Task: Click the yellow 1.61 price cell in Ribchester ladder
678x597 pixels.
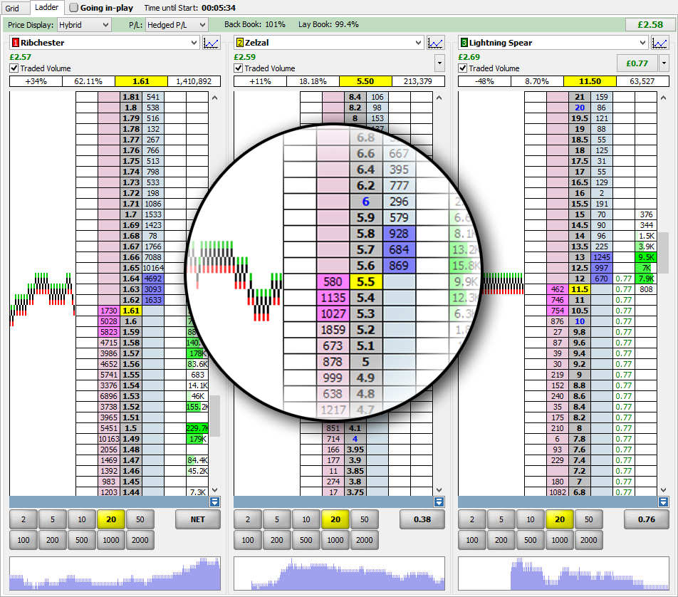Action: (131, 311)
